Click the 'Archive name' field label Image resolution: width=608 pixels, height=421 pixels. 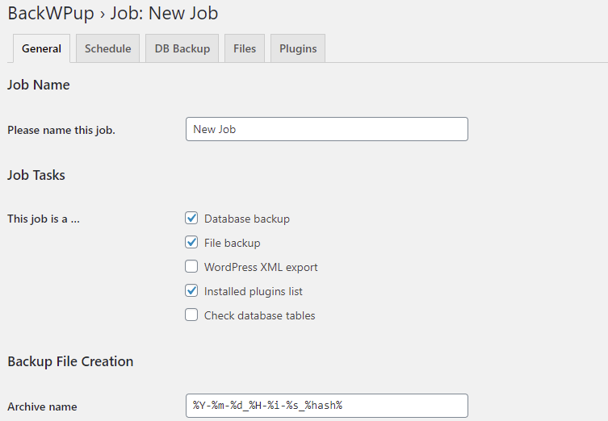(x=42, y=406)
